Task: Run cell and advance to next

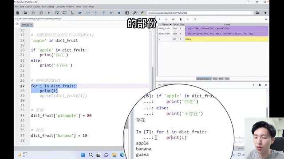Action: click(64, 13)
